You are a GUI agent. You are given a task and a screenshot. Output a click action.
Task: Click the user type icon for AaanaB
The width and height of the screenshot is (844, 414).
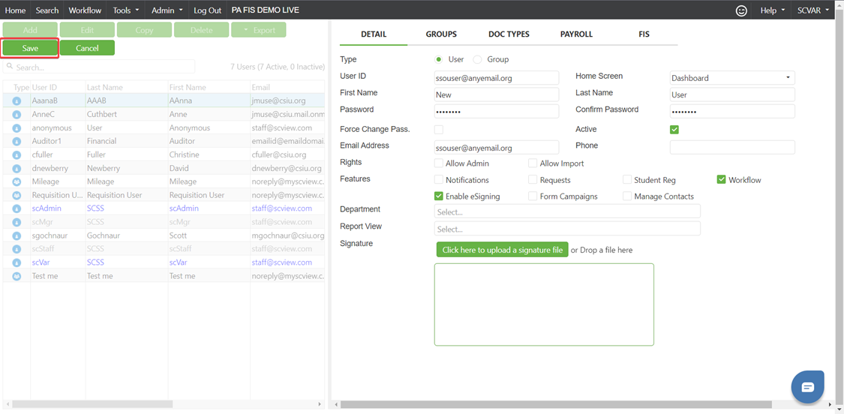point(17,100)
